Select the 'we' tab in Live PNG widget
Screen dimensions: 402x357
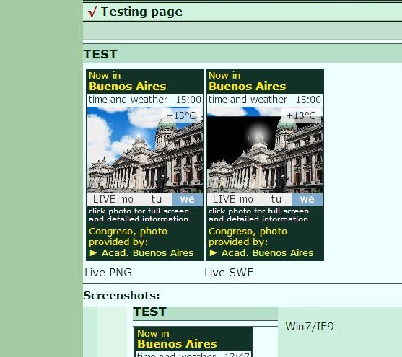187,199
